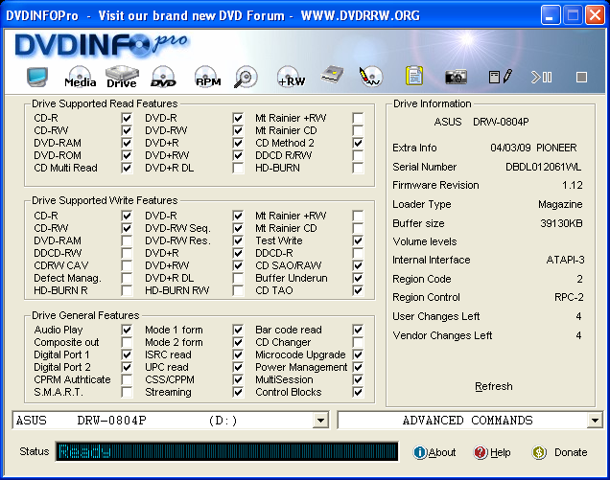Click the computer monitor toolbar icon
Image resolution: width=610 pixels, height=480 pixels.
pos(37,77)
